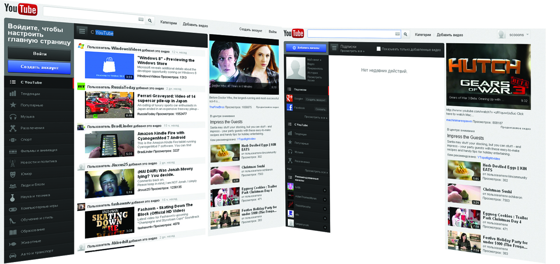The height and width of the screenshot is (264, 560).
Task: Open the Развлечения icon in left sidebar
Action: click(13, 127)
